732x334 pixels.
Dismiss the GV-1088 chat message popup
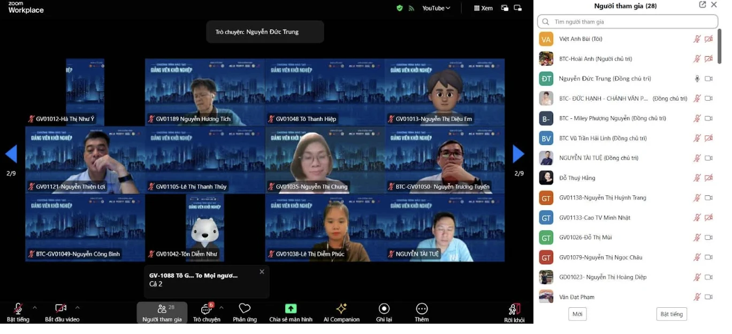(x=262, y=272)
